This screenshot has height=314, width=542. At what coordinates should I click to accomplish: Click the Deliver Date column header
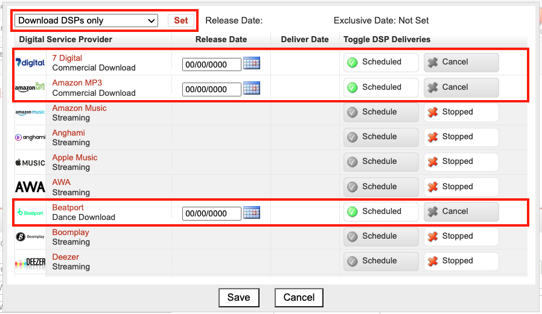(x=305, y=39)
